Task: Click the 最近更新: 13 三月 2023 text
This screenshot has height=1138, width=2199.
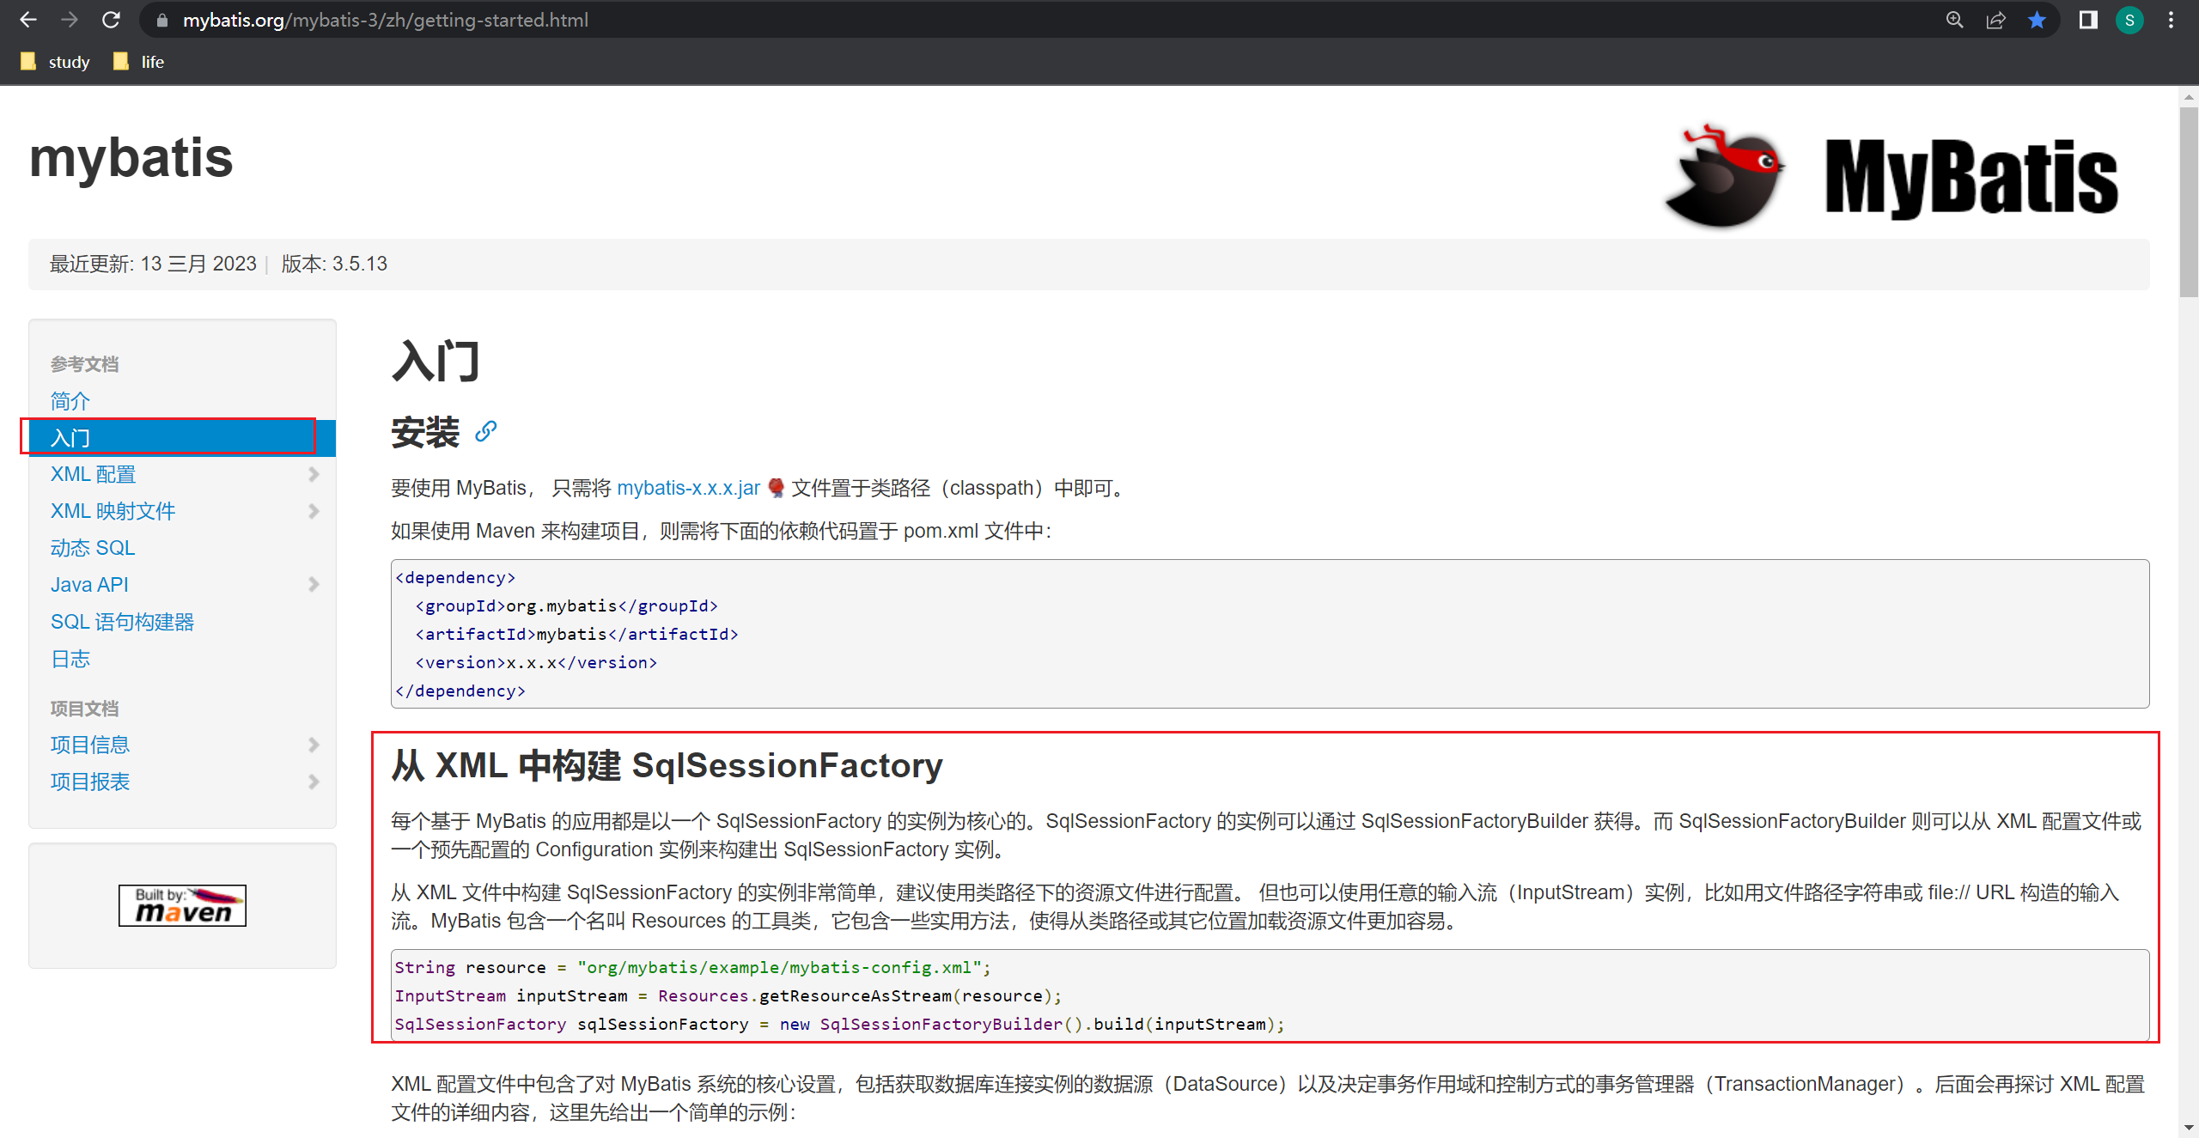Action: (153, 264)
